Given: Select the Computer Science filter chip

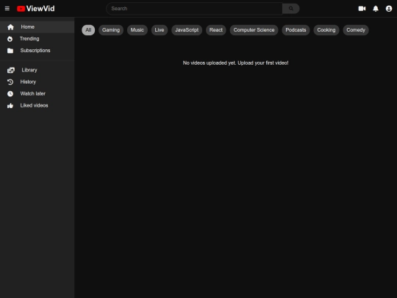Looking at the screenshot, I should click(x=254, y=30).
